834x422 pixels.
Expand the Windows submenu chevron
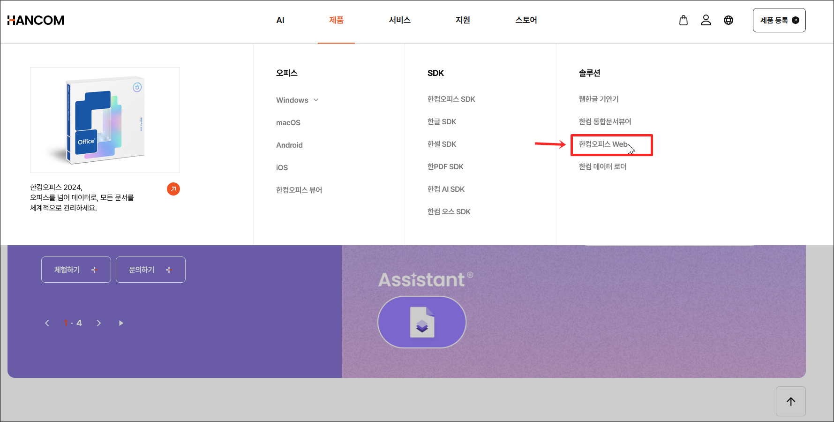click(316, 100)
